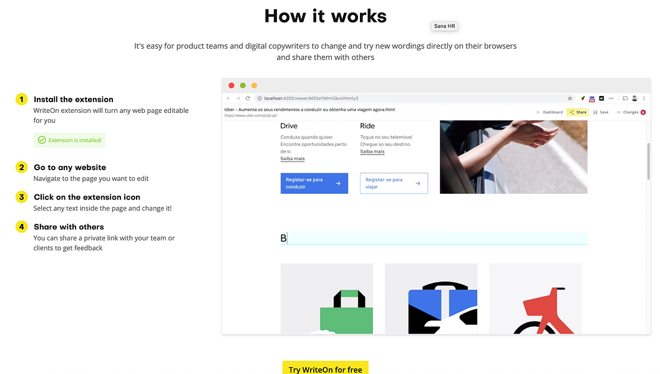Click the red link-shaped extension icon
The width and height of the screenshot is (660, 374).
pyautogui.click(x=611, y=98)
